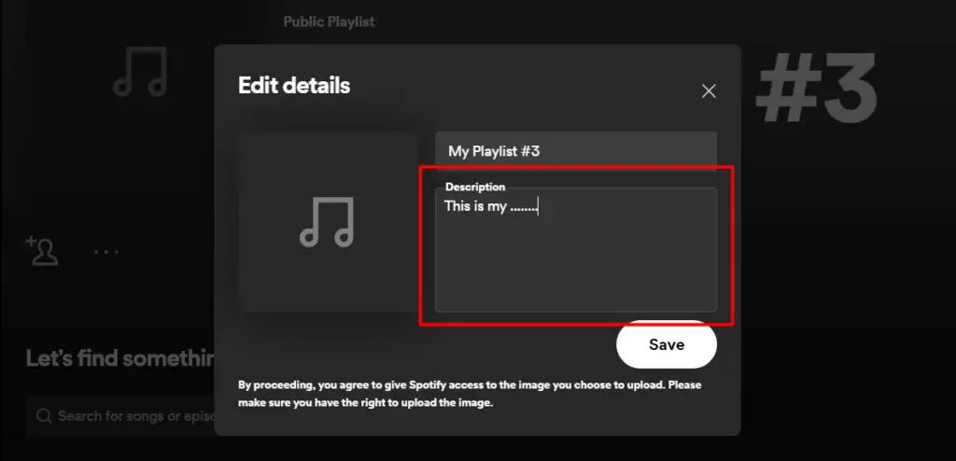The width and height of the screenshot is (956, 461).
Task: Click the Public Playlist label
Action: pos(329,22)
